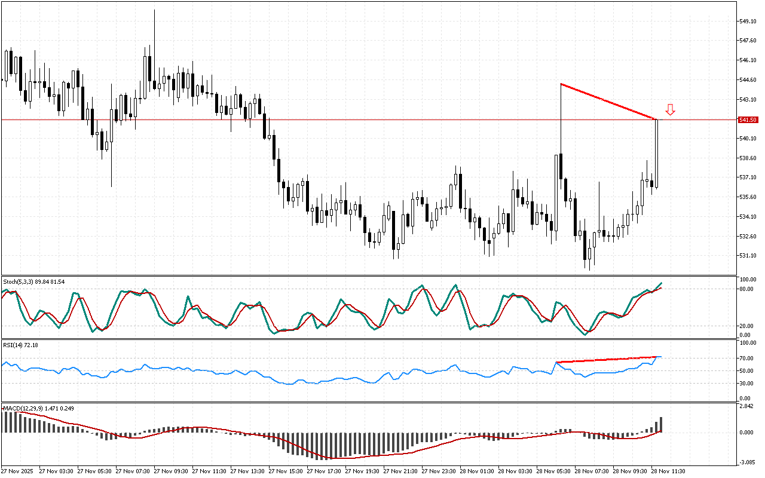765x478 pixels.
Task: Click the red down arrow marker
Action: point(671,109)
